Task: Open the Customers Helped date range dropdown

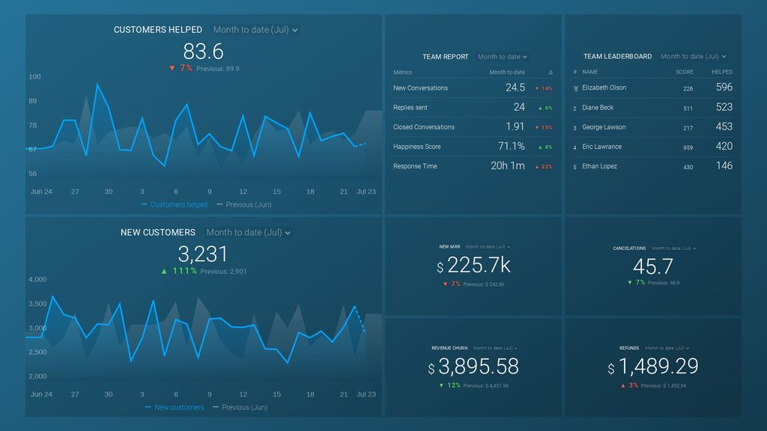Action: [255, 30]
